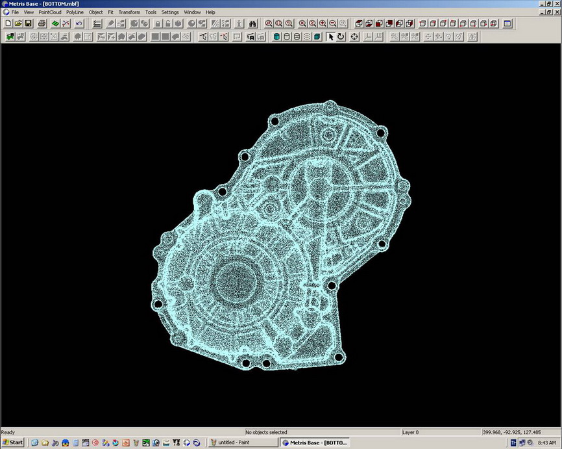Open the File menu

pos(15,12)
